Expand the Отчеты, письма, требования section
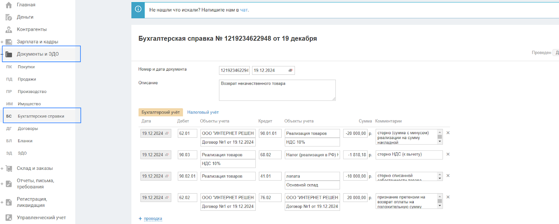This screenshot has height=224, width=559. click(x=2, y=184)
